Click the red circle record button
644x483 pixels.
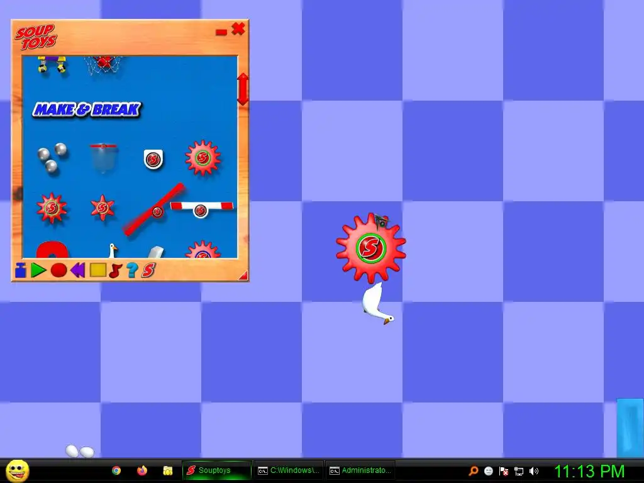tap(58, 270)
